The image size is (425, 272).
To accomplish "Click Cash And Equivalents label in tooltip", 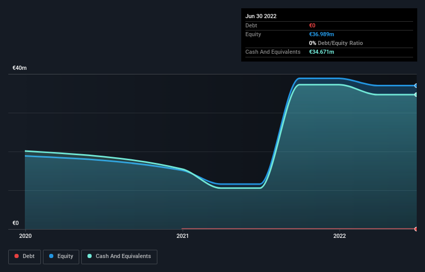I will point(273,52).
